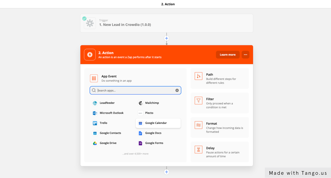
Task: Select the Trello app label
Action: click(103, 123)
